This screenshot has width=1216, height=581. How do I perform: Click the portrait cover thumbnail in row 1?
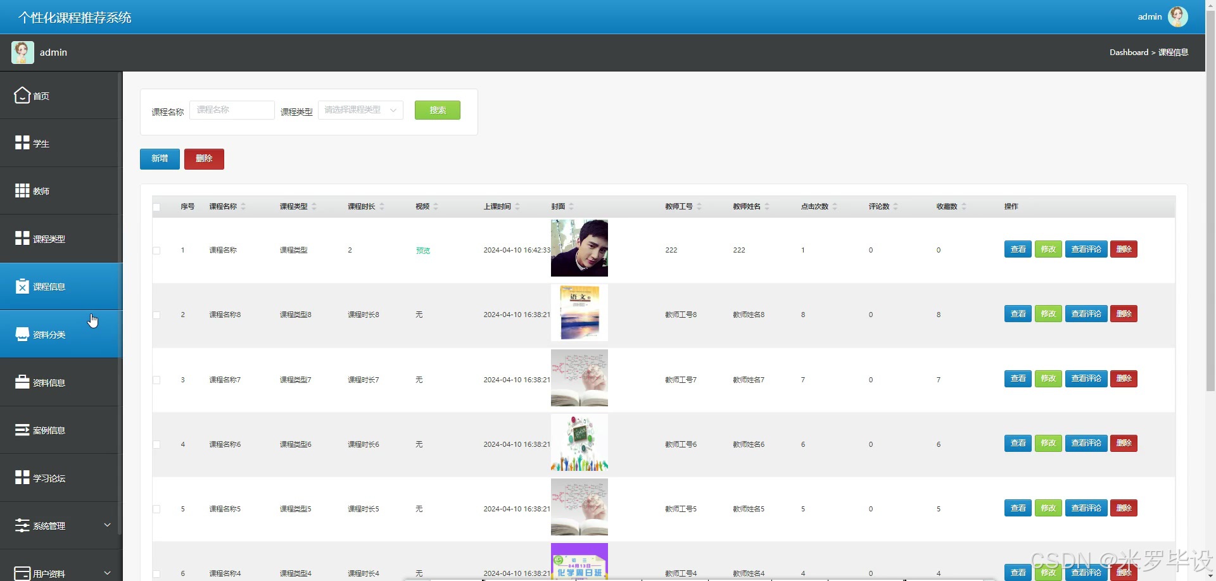tap(579, 248)
